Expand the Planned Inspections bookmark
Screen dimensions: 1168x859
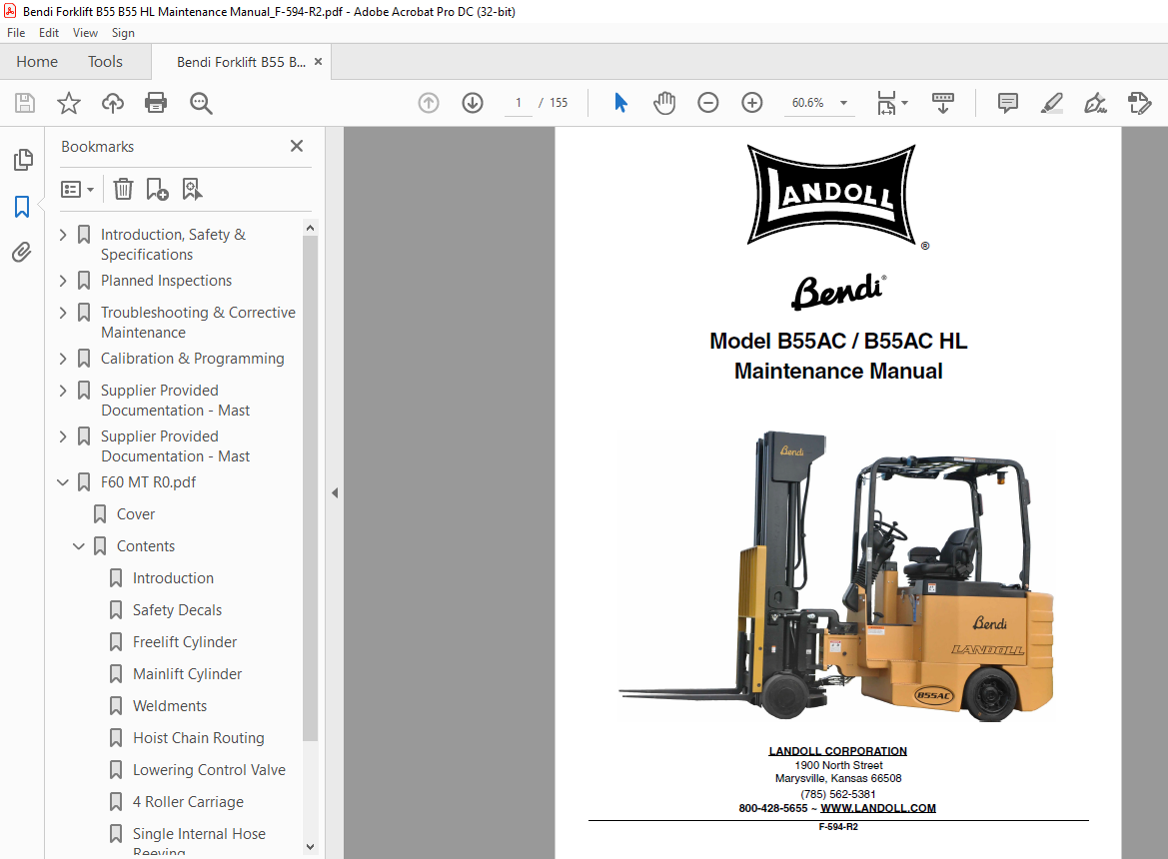click(x=63, y=281)
